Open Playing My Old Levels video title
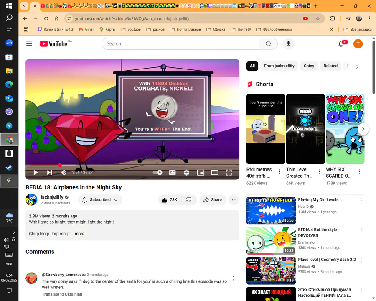Viewport: 376px width, 301px height. pyautogui.click(x=320, y=200)
